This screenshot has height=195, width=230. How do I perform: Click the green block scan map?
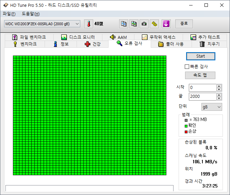89,115
